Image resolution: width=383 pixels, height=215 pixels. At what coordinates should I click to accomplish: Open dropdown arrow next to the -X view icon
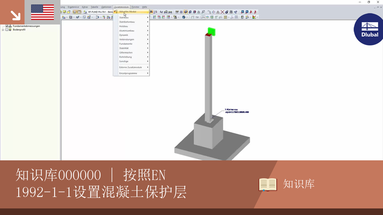click(x=171, y=17)
